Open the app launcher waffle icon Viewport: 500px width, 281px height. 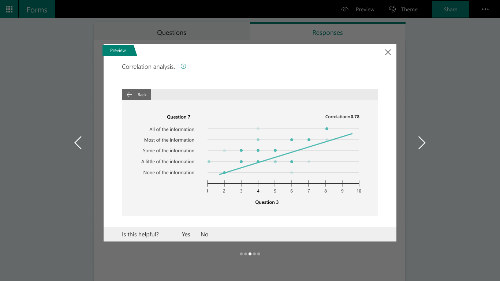[x=9, y=9]
